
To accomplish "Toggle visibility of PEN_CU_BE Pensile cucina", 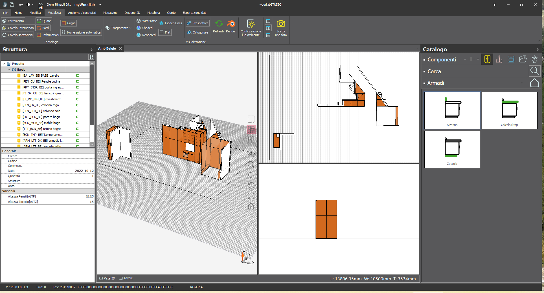I will point(77,81).
